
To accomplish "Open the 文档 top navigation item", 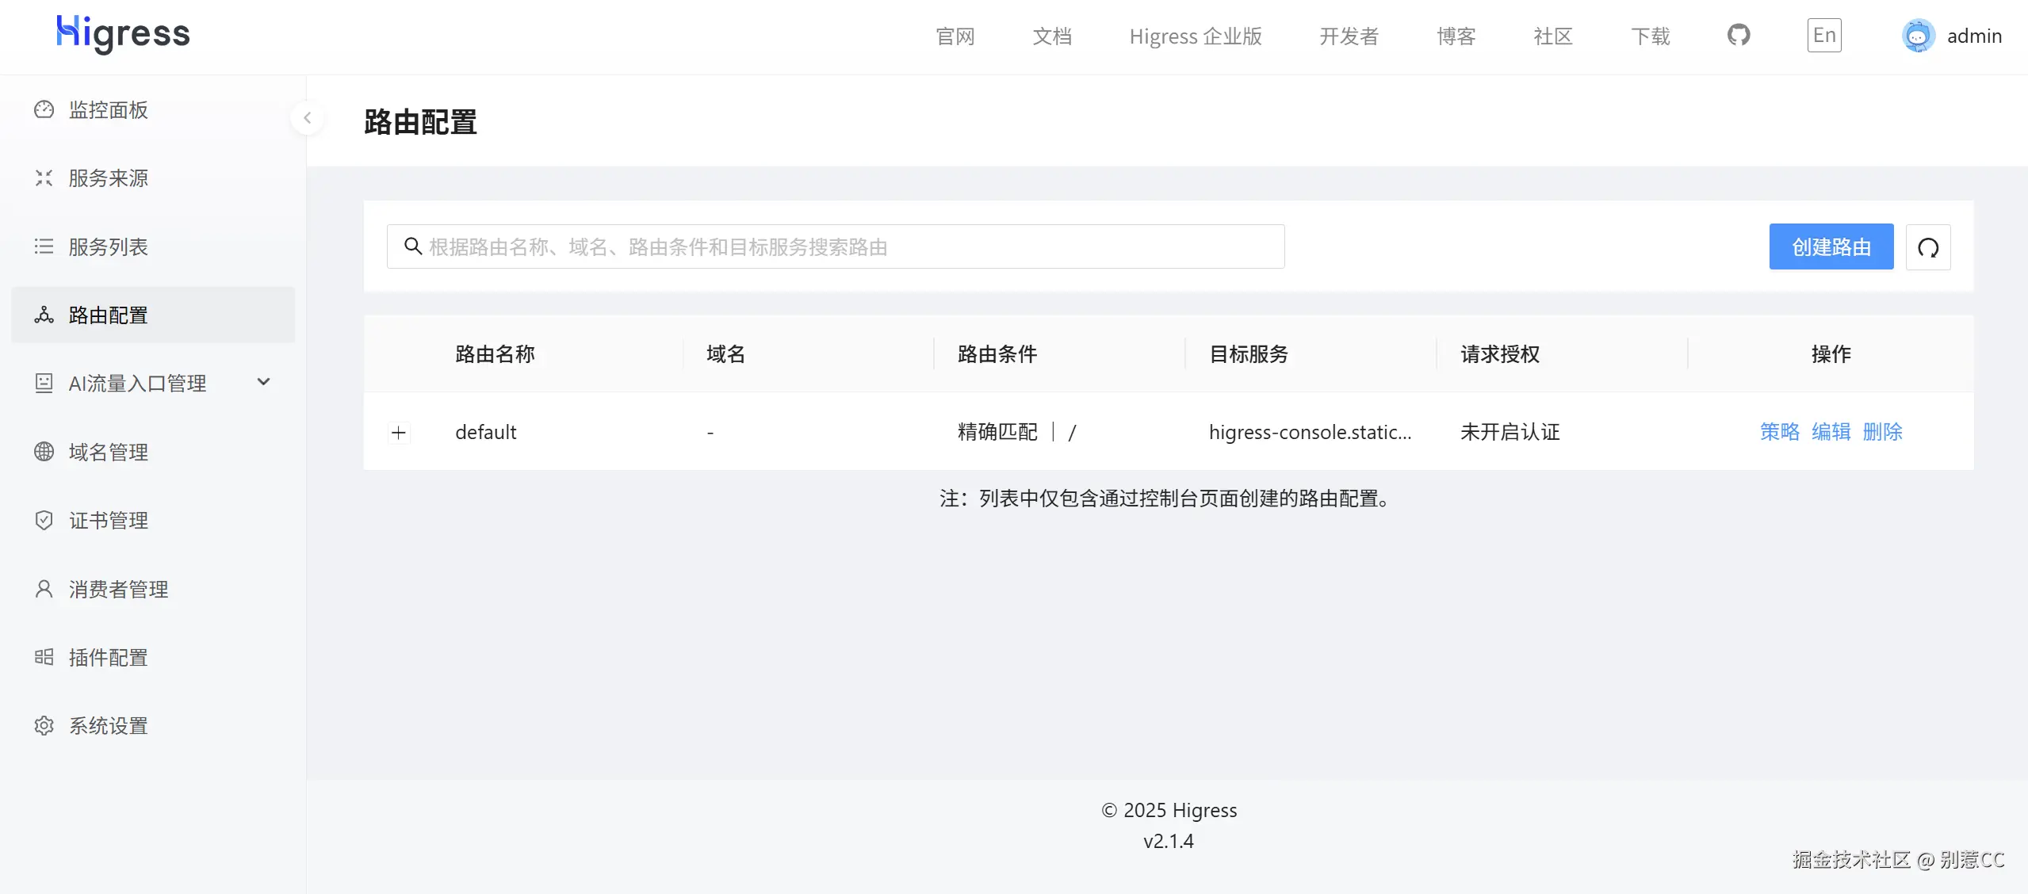I will coord(1051,36).
